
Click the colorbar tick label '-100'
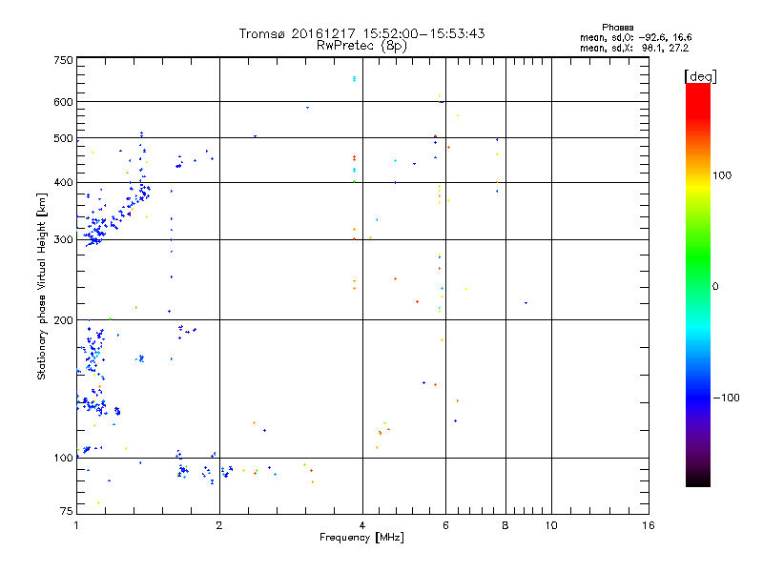727,398
